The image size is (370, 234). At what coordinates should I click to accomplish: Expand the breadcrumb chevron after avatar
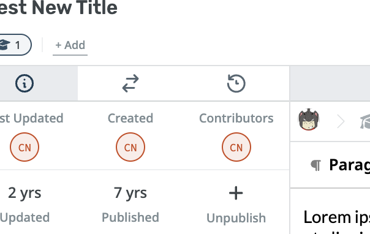click(x=341, y=121)
